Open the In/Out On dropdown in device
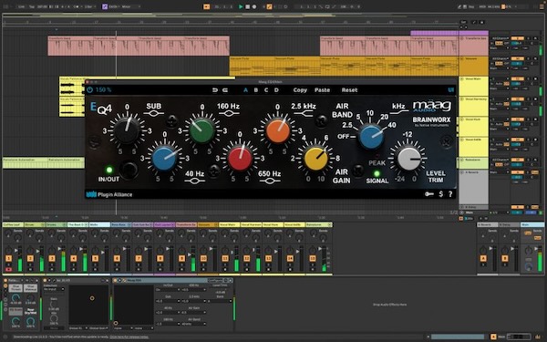Image resolution: width=547 pixels, height=342 pixels. point(168,290)
